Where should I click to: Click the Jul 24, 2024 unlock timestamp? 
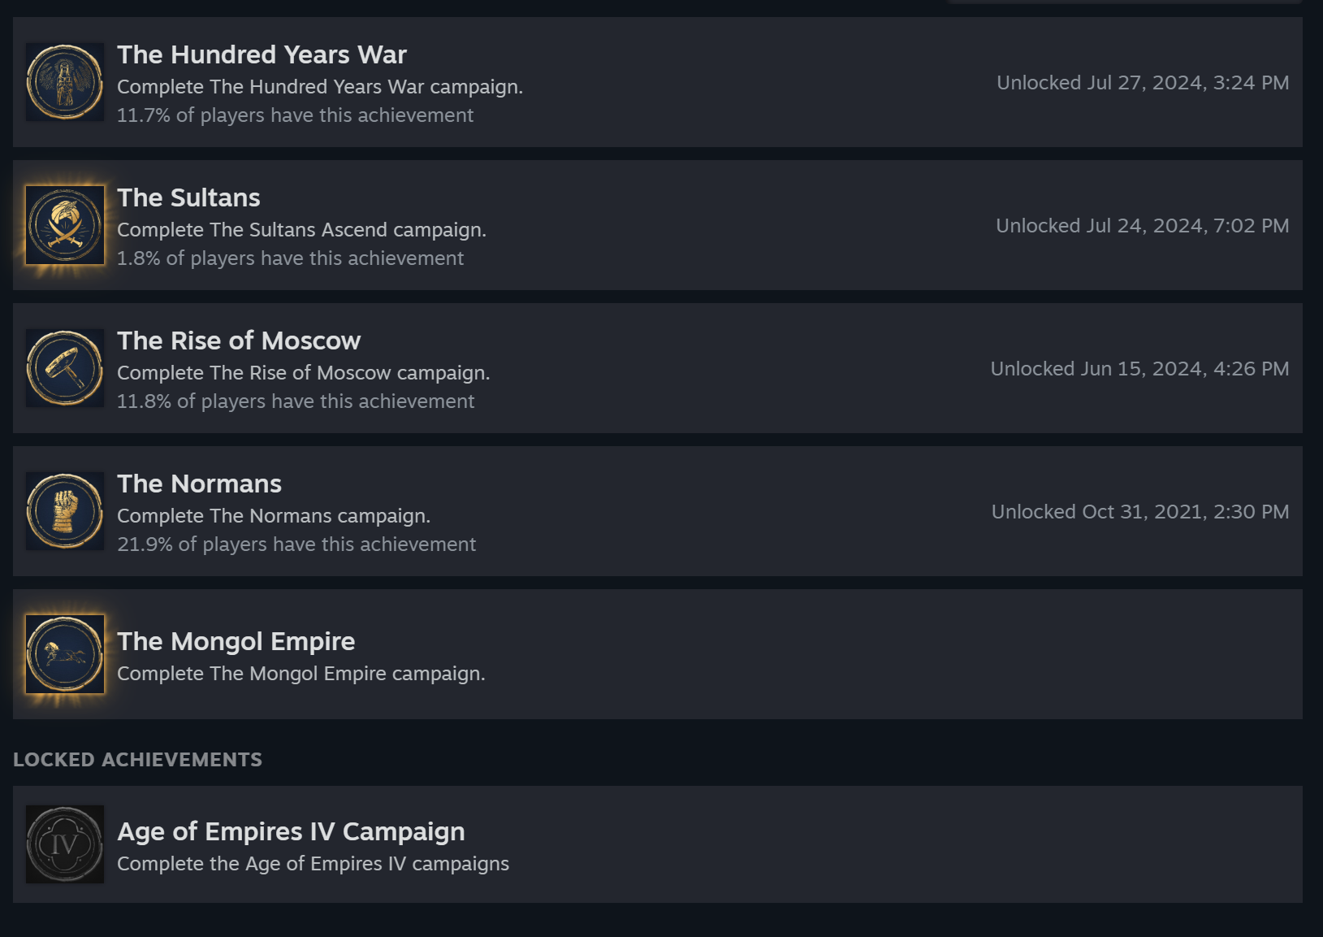click(1142, 226)
